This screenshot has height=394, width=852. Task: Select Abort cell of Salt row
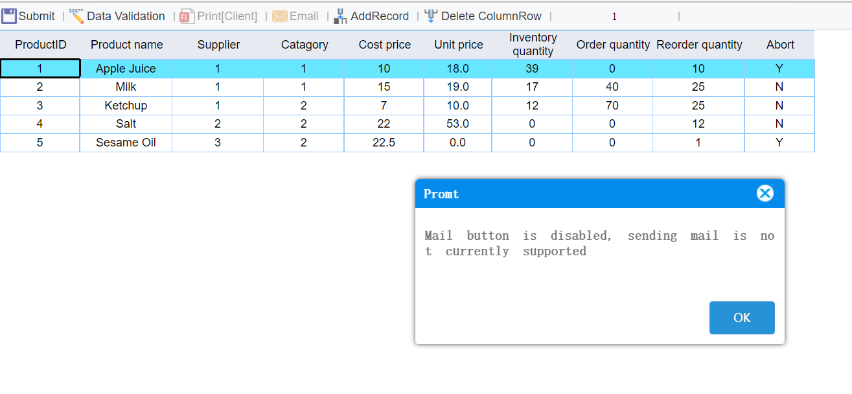pos(779,124)
